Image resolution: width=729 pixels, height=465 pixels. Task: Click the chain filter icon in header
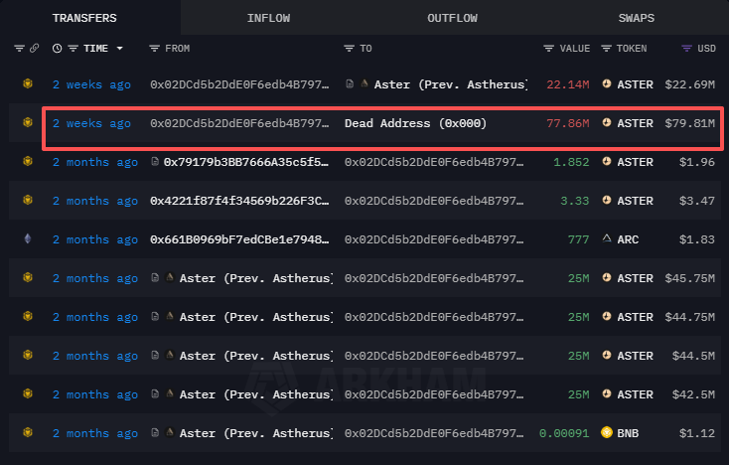coord(19,49)
